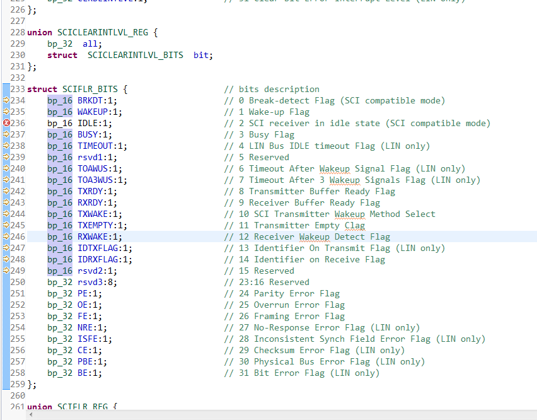Viewport: 537px width, 420px height.
Task: Click the warning arrow marker on line 242
Action: [6, 191]
